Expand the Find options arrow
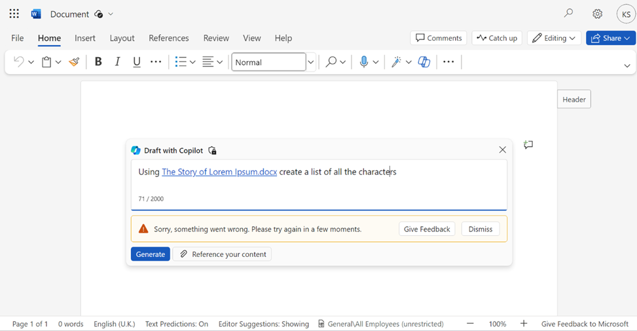 click(x=343, y=62)
